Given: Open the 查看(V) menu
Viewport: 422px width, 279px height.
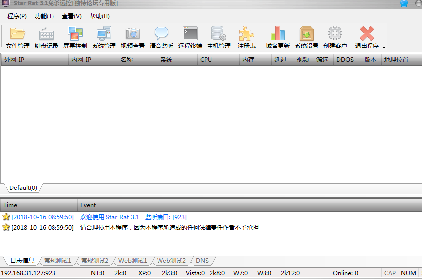Looking at the screenshot, I should pyautogui.click(x=72, y=16).
